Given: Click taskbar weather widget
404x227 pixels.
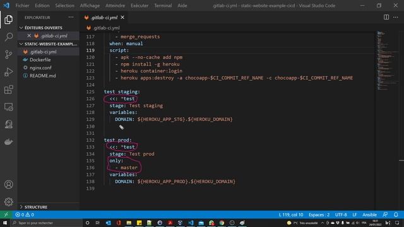Looking at the screenshot, I should pyautogui.click(x=302, y=223).
